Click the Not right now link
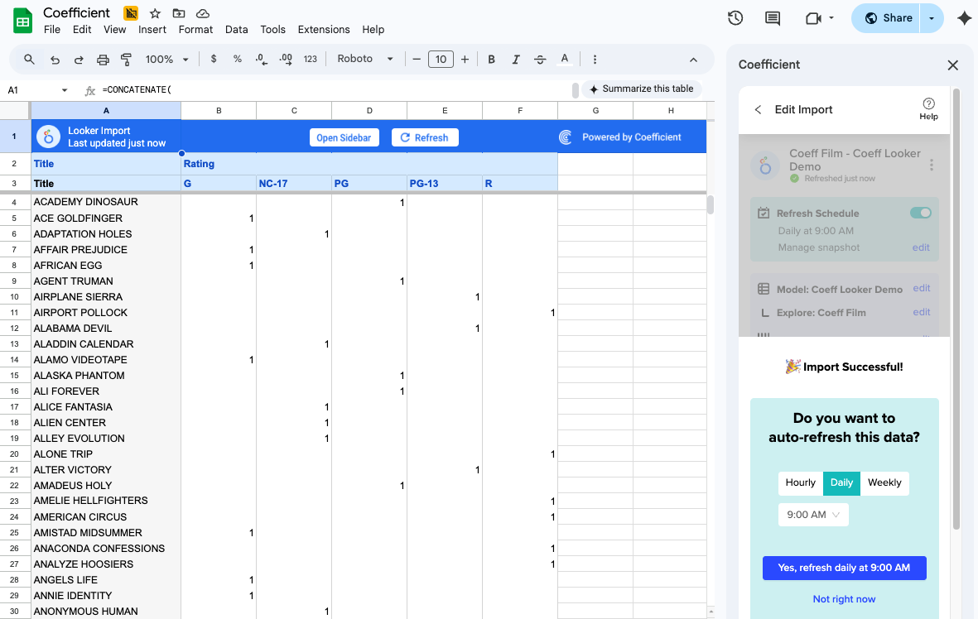The height and width of the screenshot is (619, 978). pyautogui.click(x=844, y=599)
